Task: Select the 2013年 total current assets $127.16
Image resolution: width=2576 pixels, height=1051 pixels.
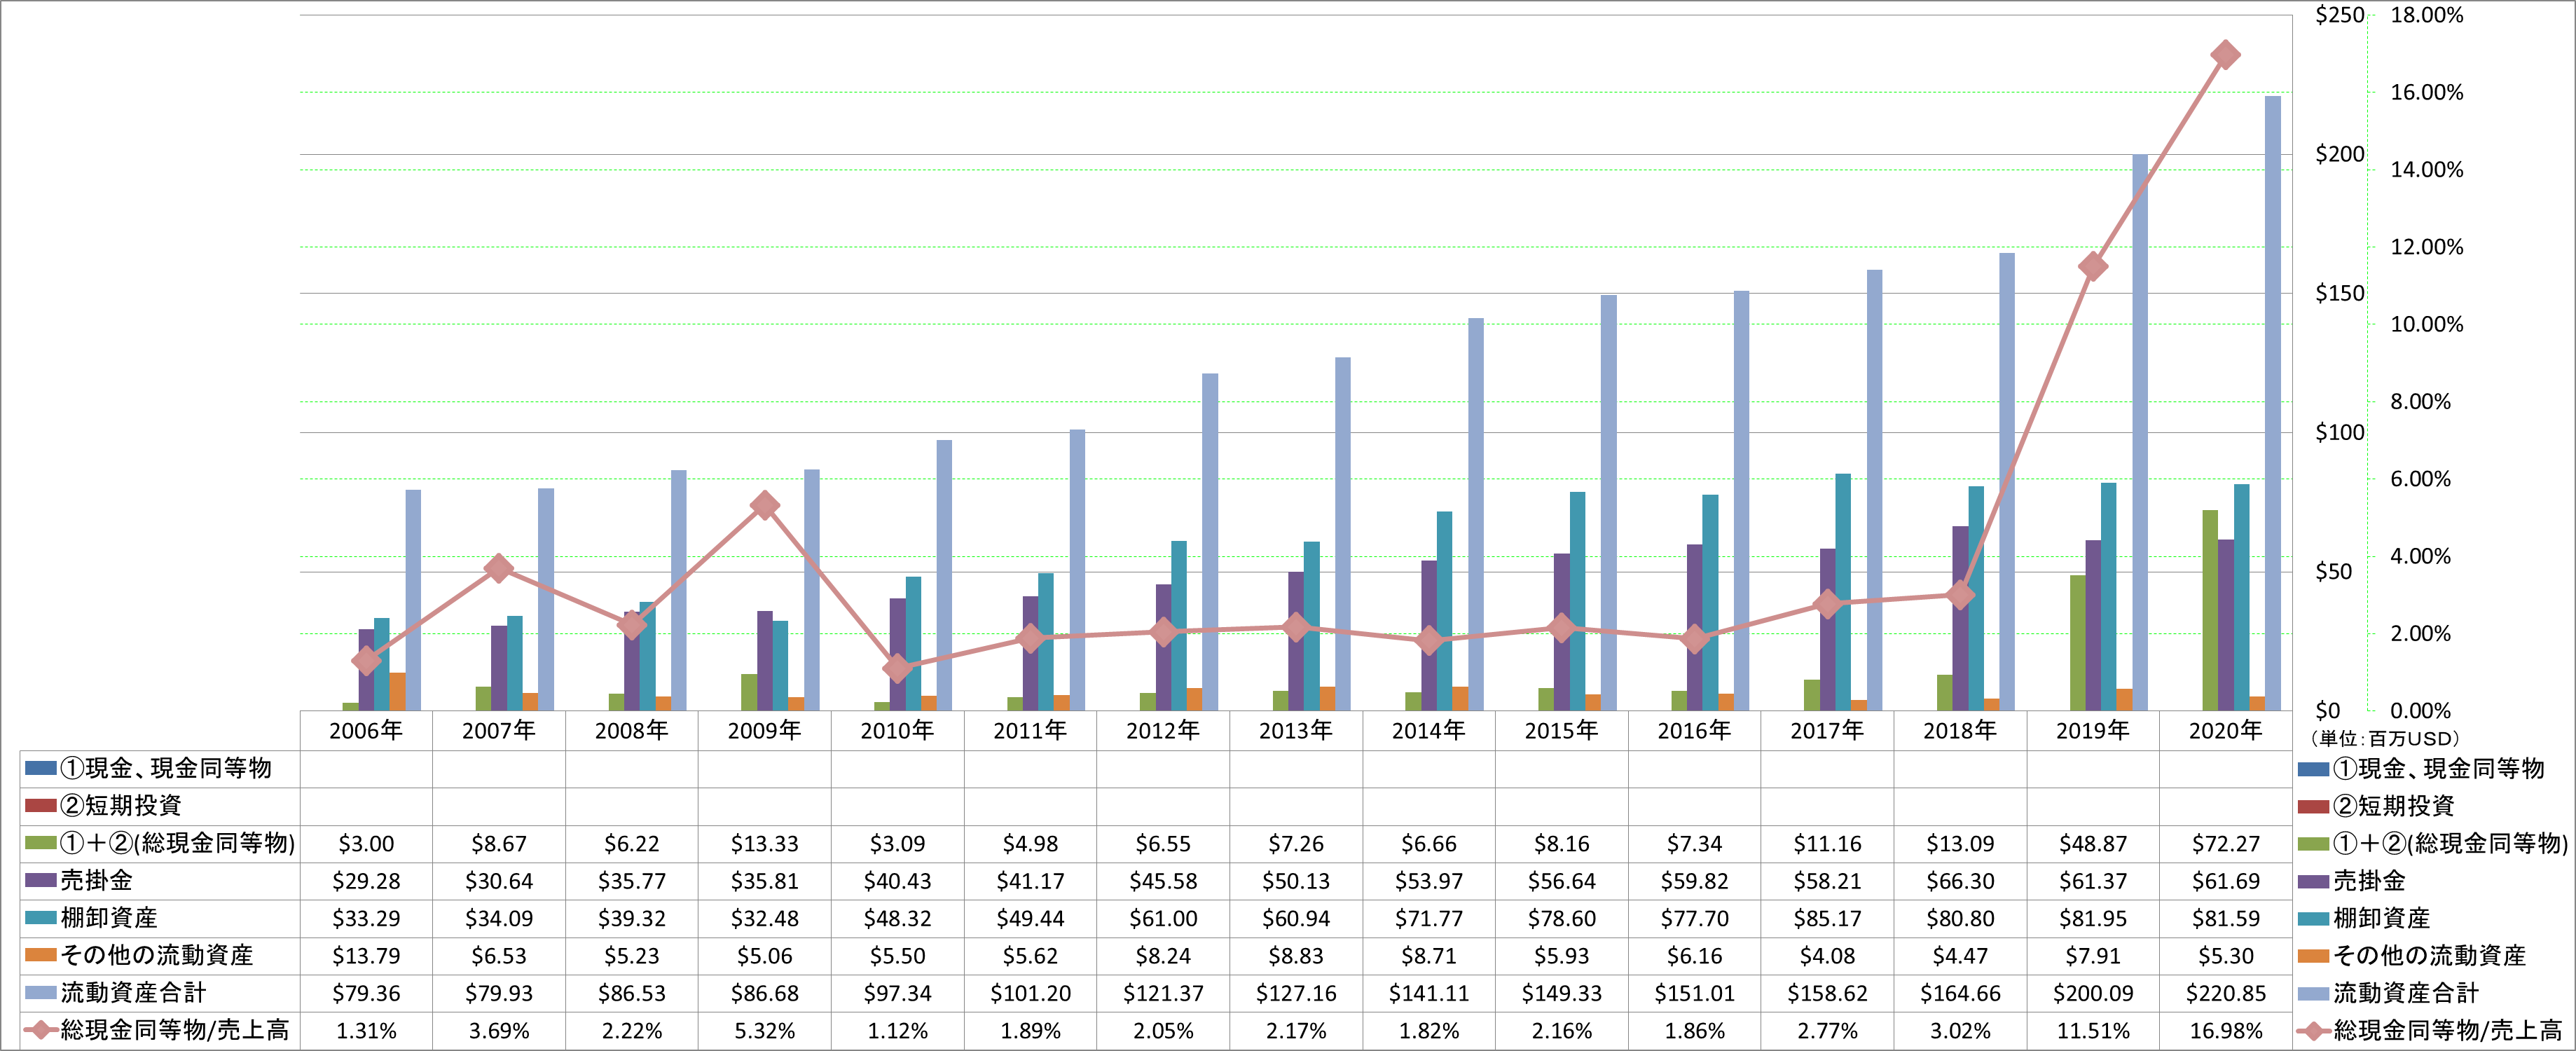Action: (x=1296, y=994)
